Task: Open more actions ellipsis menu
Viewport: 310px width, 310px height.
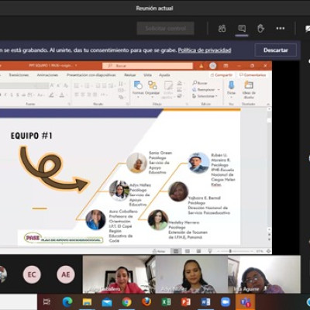Action: [x=281, y=29]
